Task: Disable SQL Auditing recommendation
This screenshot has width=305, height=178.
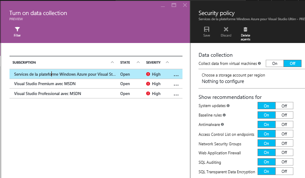Action: pos(284,162)
